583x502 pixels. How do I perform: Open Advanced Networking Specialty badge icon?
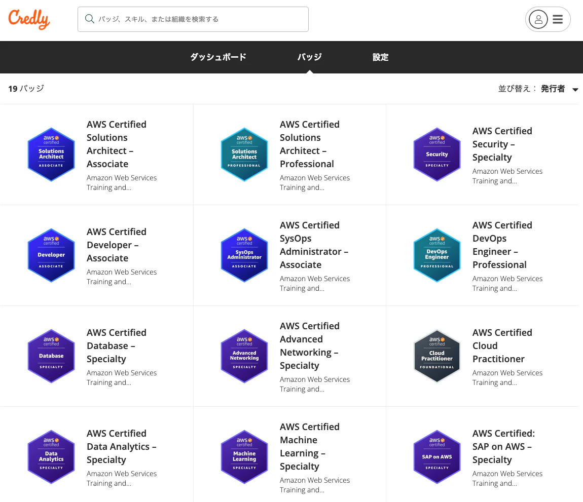point(244,356)
